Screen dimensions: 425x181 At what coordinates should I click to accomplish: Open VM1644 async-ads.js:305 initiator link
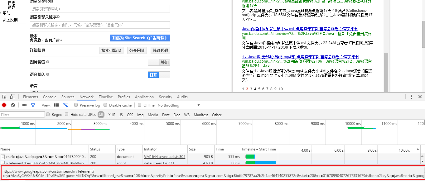[165, 157]
